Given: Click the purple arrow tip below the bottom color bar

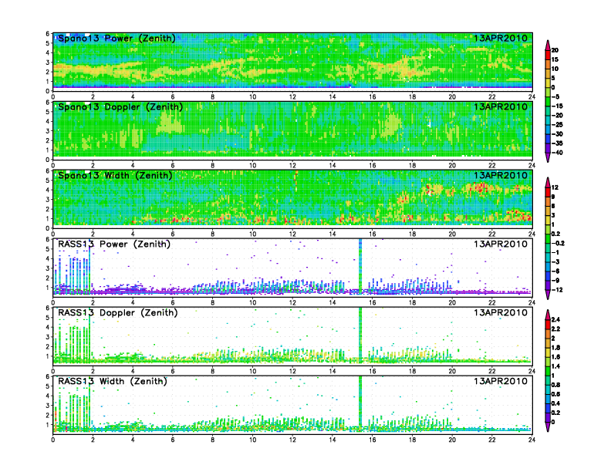Looking at the screenshot, I should point(548,427).
